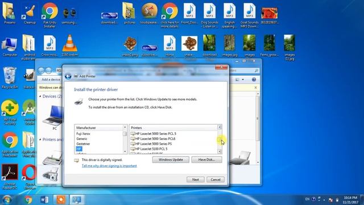Open help icon in Devices window
The height and width of the screenshot is (205, 364).
pyautogui.click(x=254, y=80)
